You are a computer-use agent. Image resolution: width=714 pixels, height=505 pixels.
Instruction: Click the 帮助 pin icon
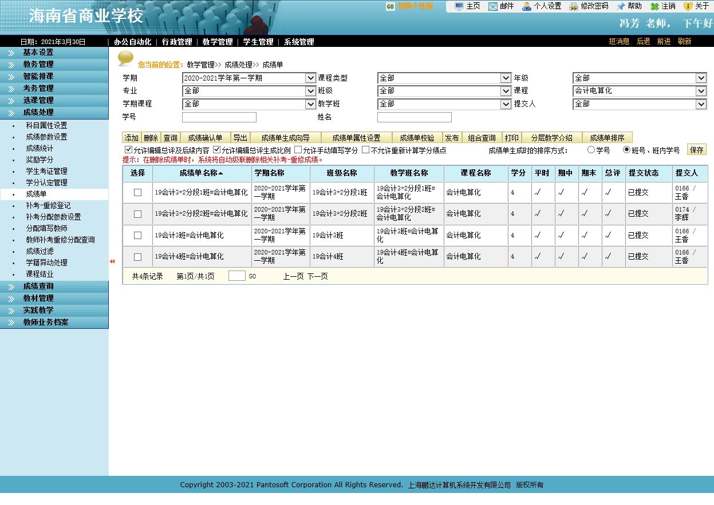pyautogui.click(x=621, y=6)
